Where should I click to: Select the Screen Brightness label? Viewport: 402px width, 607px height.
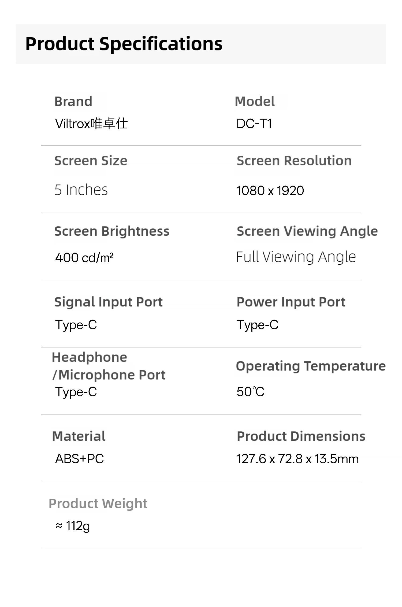pos(112,231)
